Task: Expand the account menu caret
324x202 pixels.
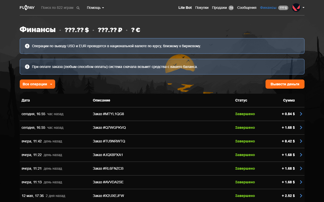Action: [303, 8]
